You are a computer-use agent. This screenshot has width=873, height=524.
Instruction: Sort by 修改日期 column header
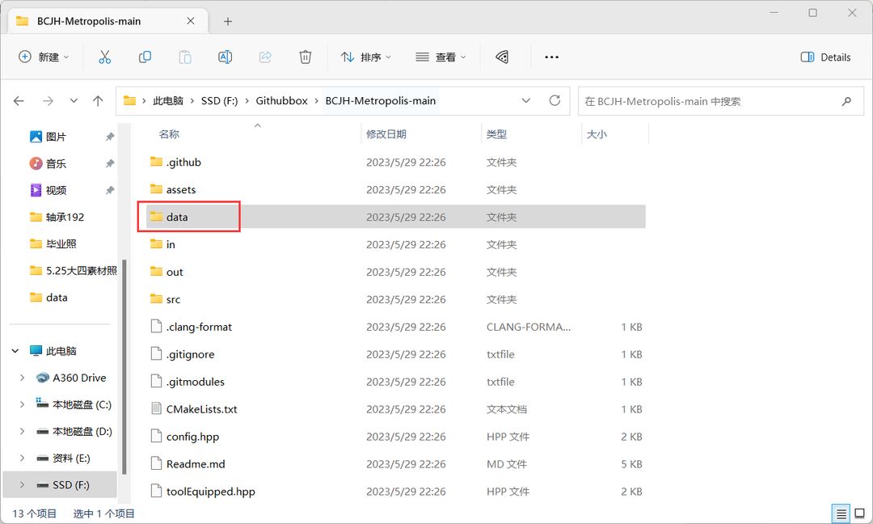(x=386, y=134)
